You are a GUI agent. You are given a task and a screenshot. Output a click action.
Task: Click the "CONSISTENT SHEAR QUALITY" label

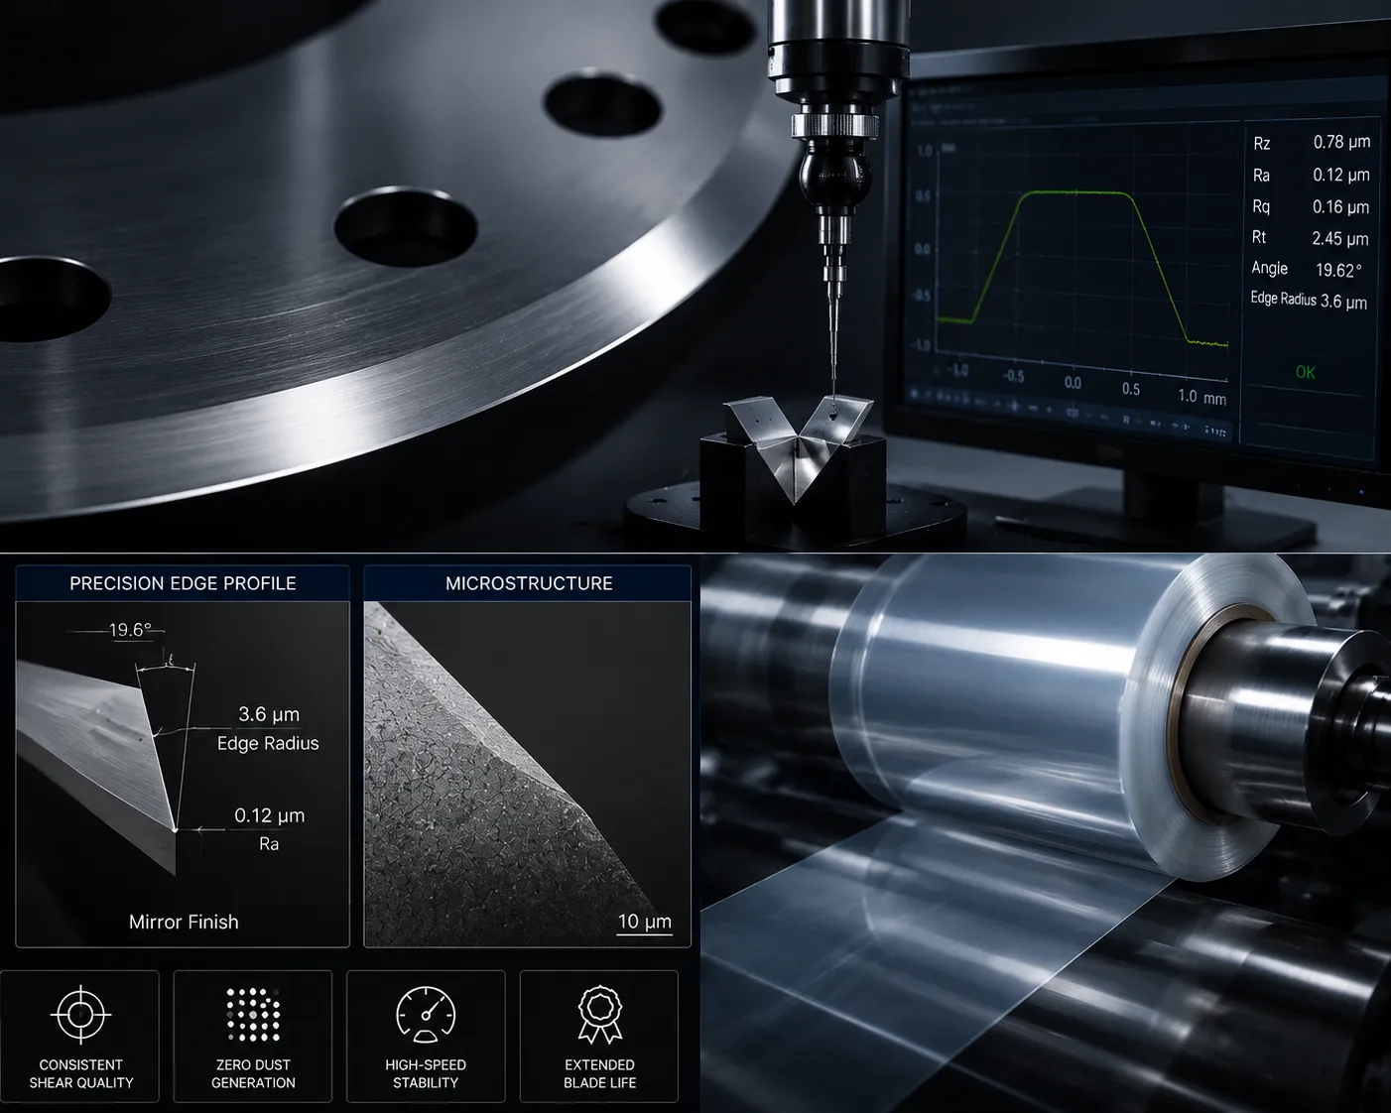click(80, 1073)
